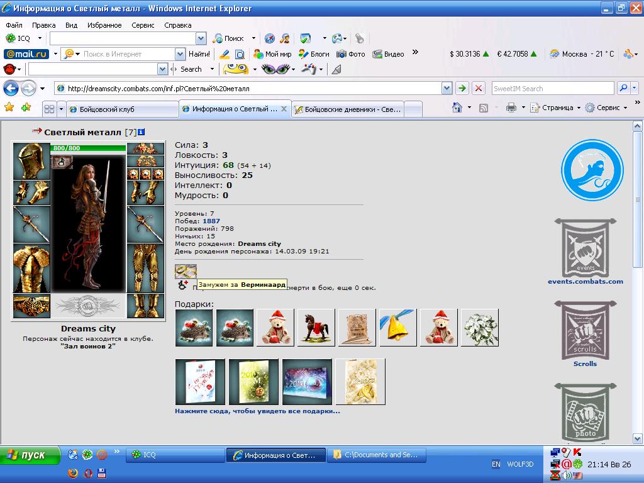The height and width of the screenshot is (483, 644).
Task: Open the Scrolls banner icon
Action: click(586, 330)
